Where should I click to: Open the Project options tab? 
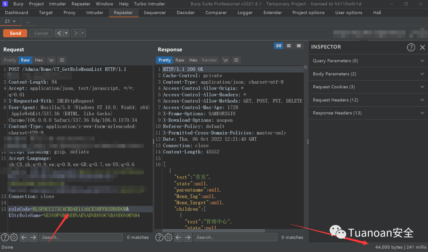tap(308, 13)
